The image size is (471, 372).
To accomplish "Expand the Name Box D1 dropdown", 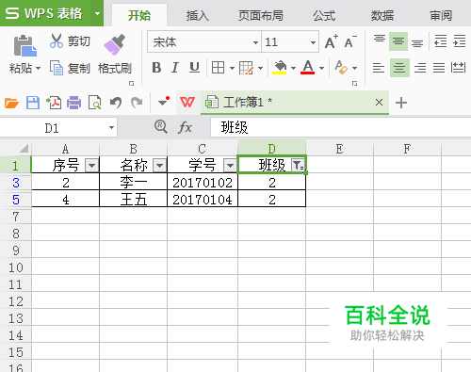I will tap(111, 127).
